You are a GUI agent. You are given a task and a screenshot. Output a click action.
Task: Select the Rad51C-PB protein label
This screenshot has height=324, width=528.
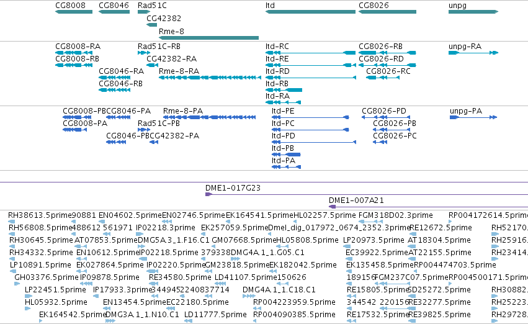click(x=159, y=124)
